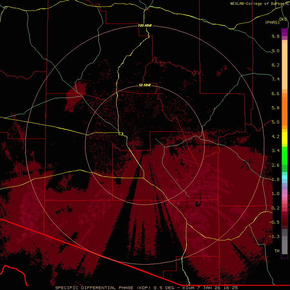Click the DKD label above the color scale
This screenshot has height=290, width=290.
click(283, 19)
